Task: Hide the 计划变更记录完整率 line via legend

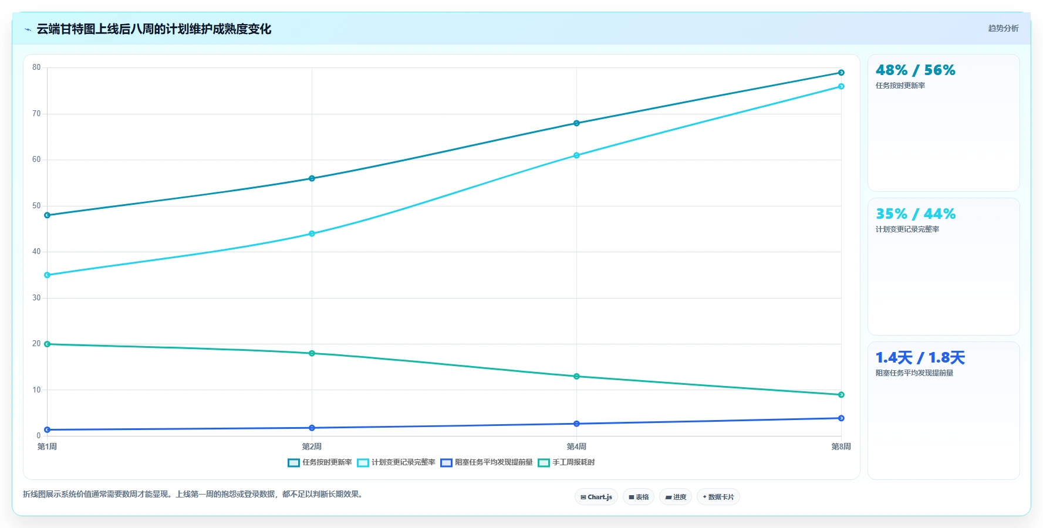Action: [396, 462]
